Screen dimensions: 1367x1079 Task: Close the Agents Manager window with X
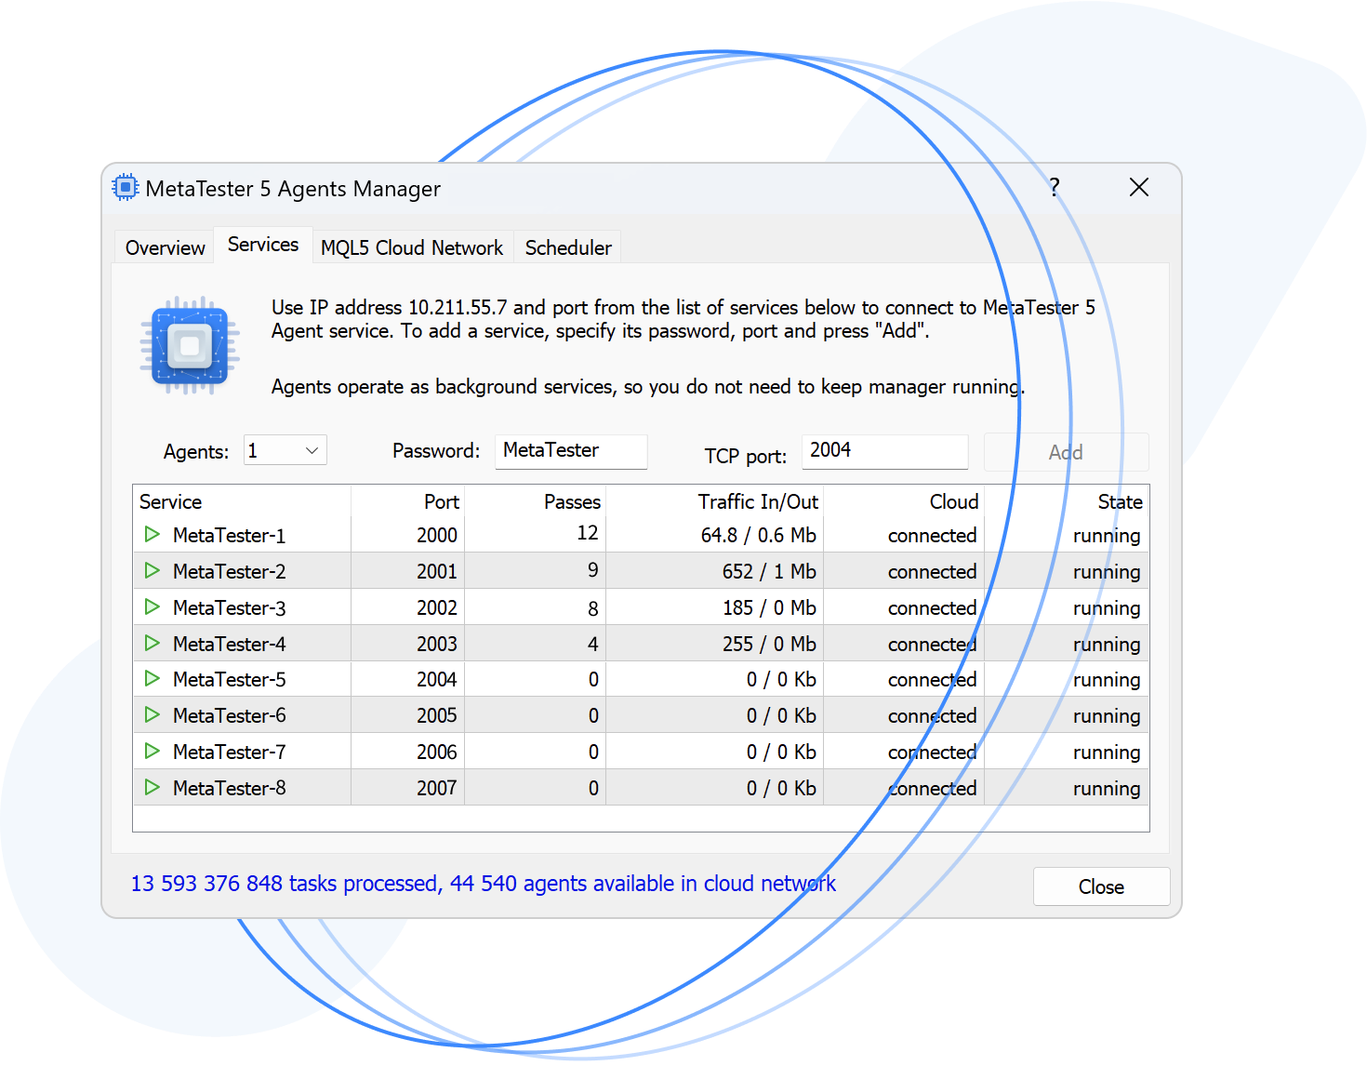click(x=1138, y=187)
